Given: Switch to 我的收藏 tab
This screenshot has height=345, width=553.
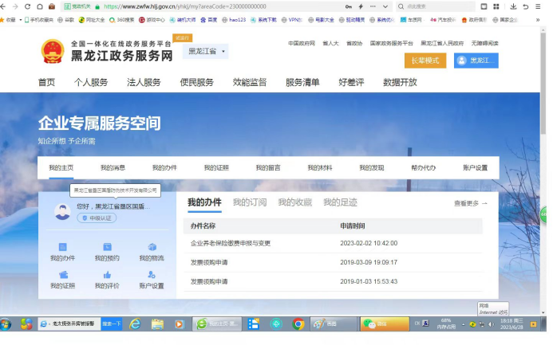Looking at the screenshot, I should pyautogui.click(x=294, y=202).
